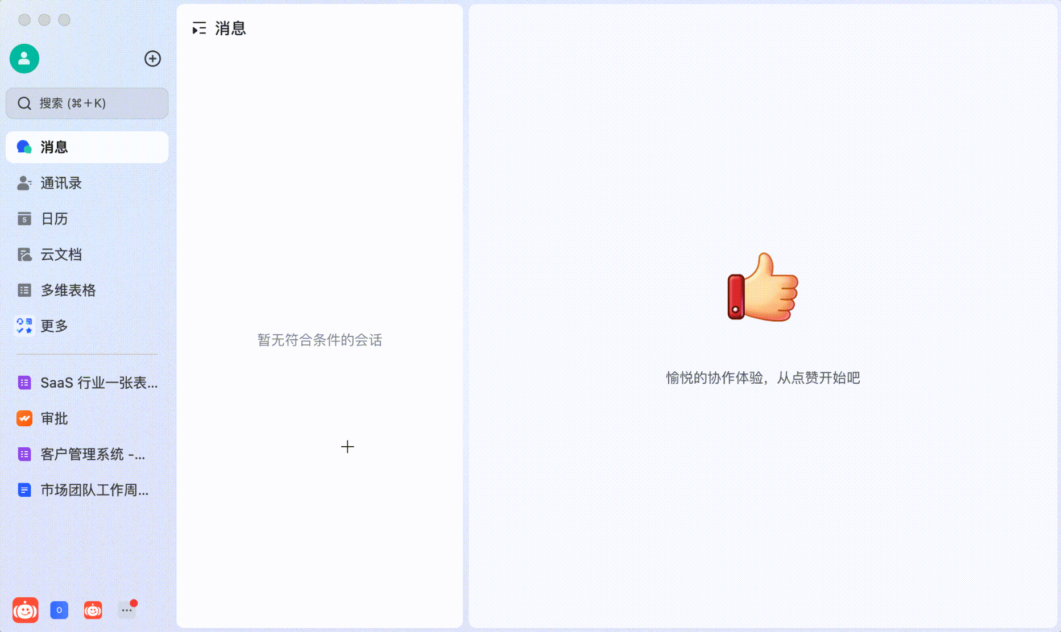This screenshot has width=1061, height=632.
Task: Open 多维表格 from the sidebar
Action: pos(68,290)
